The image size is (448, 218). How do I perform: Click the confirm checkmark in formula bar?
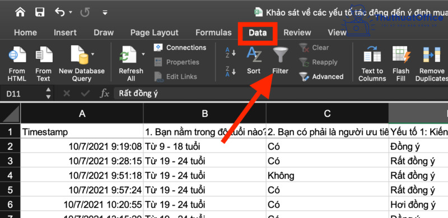(x=86, y=93)
